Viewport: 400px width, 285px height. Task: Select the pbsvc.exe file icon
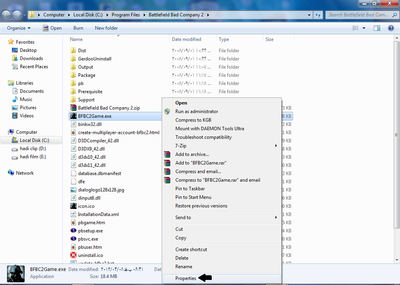click(x=73, y=239)
